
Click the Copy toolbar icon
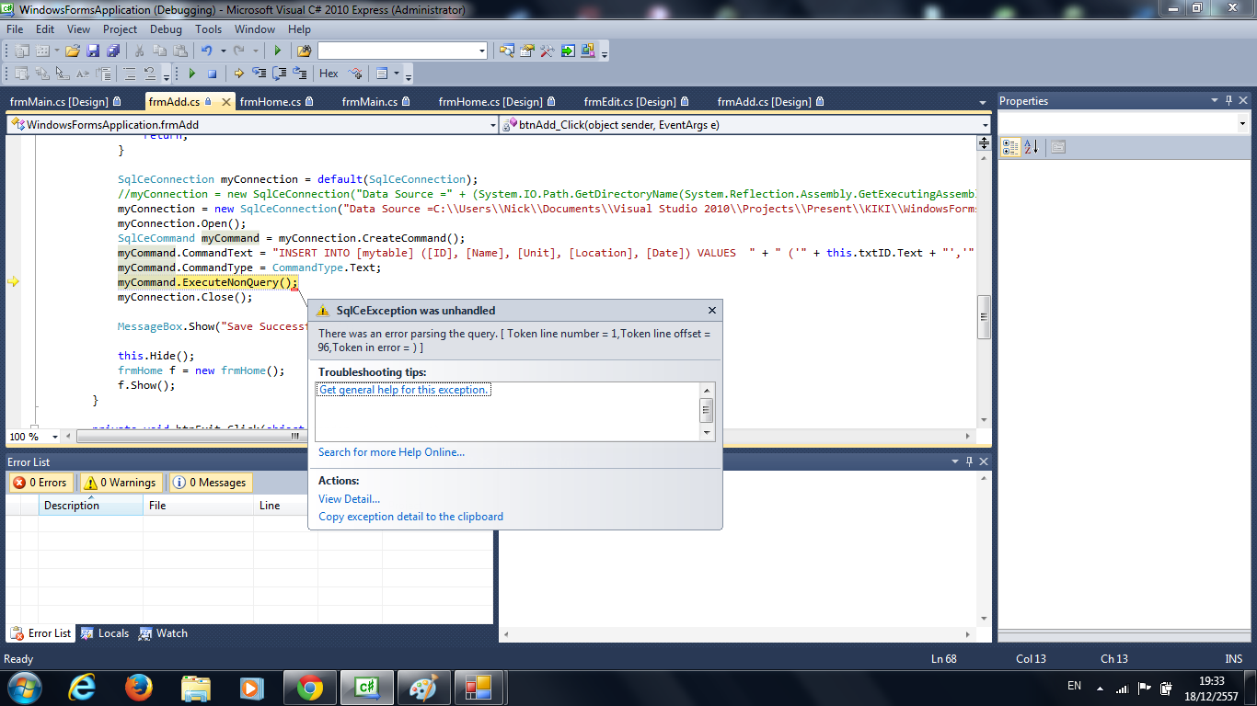click(160, 51)
